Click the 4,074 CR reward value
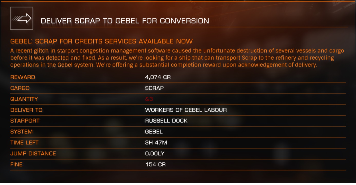 click(158, 77)
